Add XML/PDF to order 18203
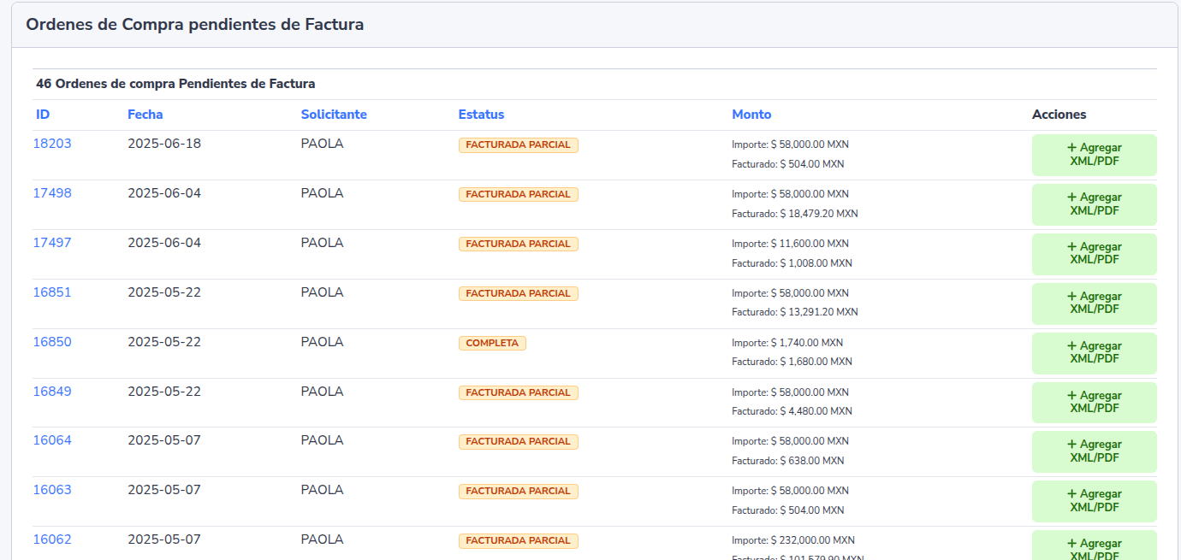Viewport: 1181px width, 560px height. pos(1094,155)
